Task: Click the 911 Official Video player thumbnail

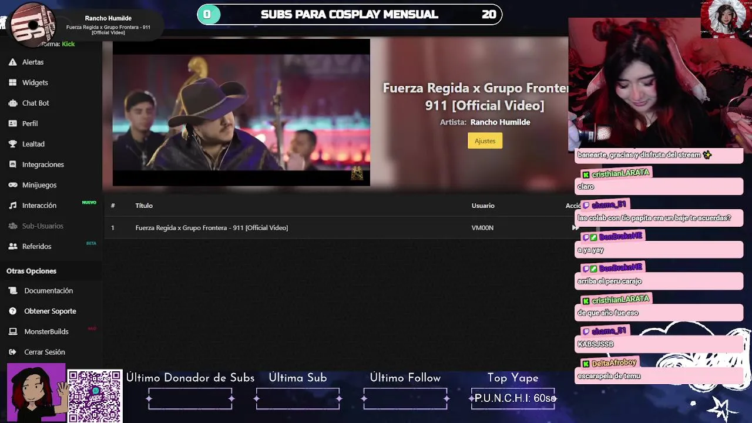Action: pos(241,113)
